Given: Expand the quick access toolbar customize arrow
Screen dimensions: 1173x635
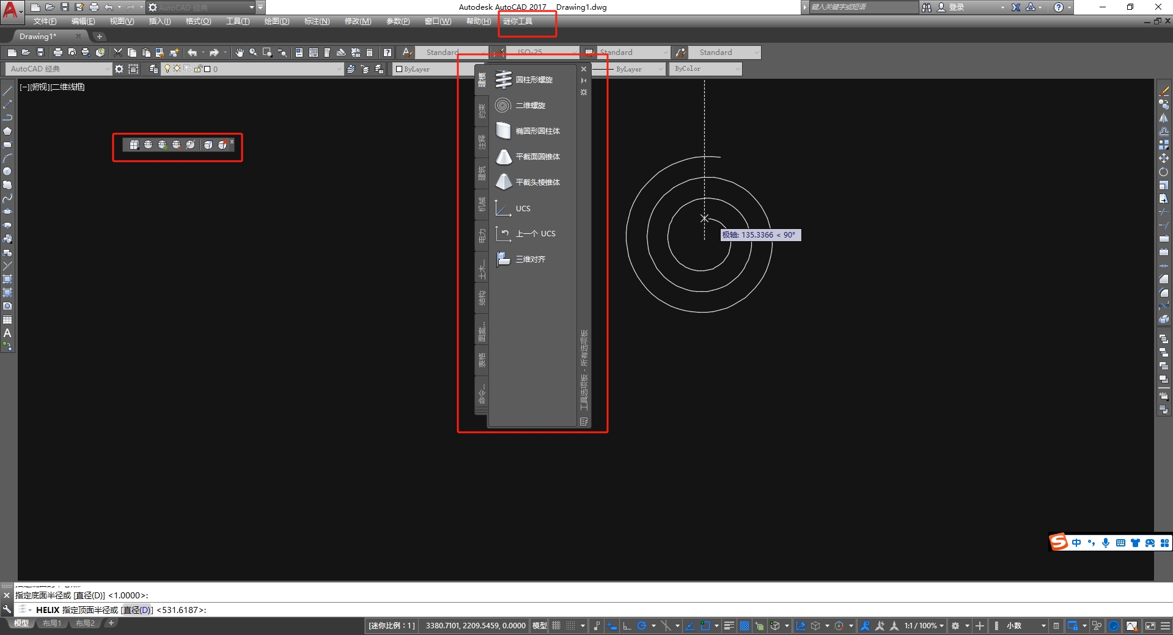Looking at the screenshot, I should click(260, 7).
